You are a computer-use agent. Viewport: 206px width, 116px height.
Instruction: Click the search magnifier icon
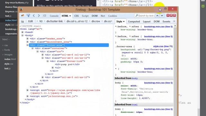coord(136,16)
